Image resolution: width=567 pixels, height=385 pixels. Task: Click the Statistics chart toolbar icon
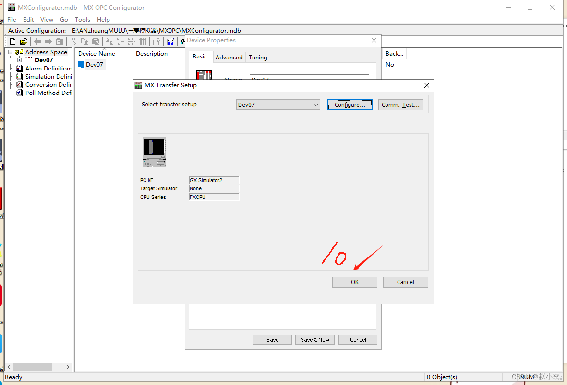[171, 42]
